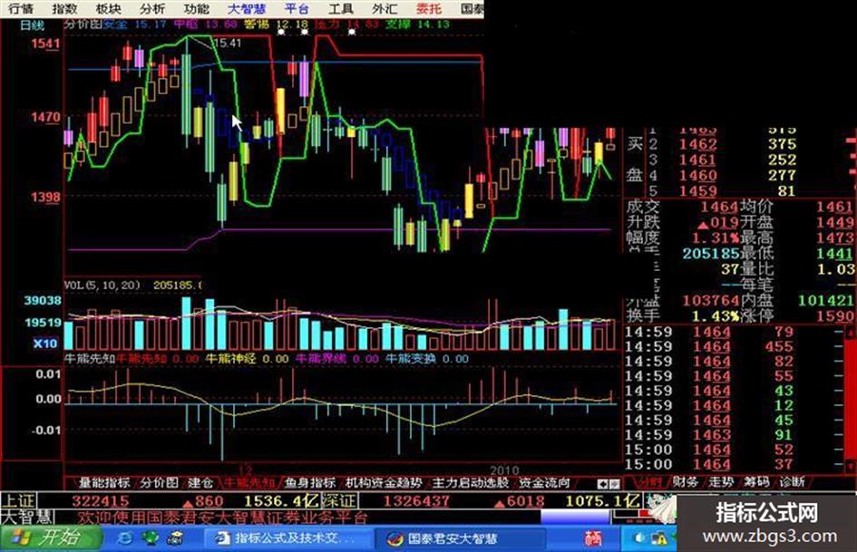Click buy level 2 price 1462
857x552 pixels.
[x=697, y=144]
